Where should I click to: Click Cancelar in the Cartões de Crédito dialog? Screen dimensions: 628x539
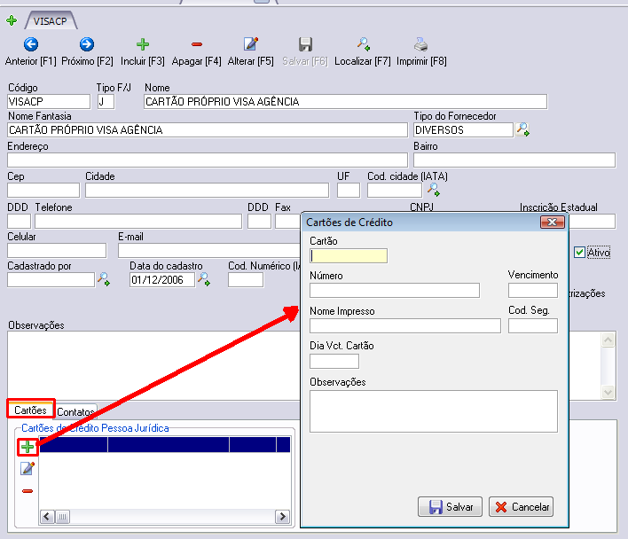click(521, 507)
